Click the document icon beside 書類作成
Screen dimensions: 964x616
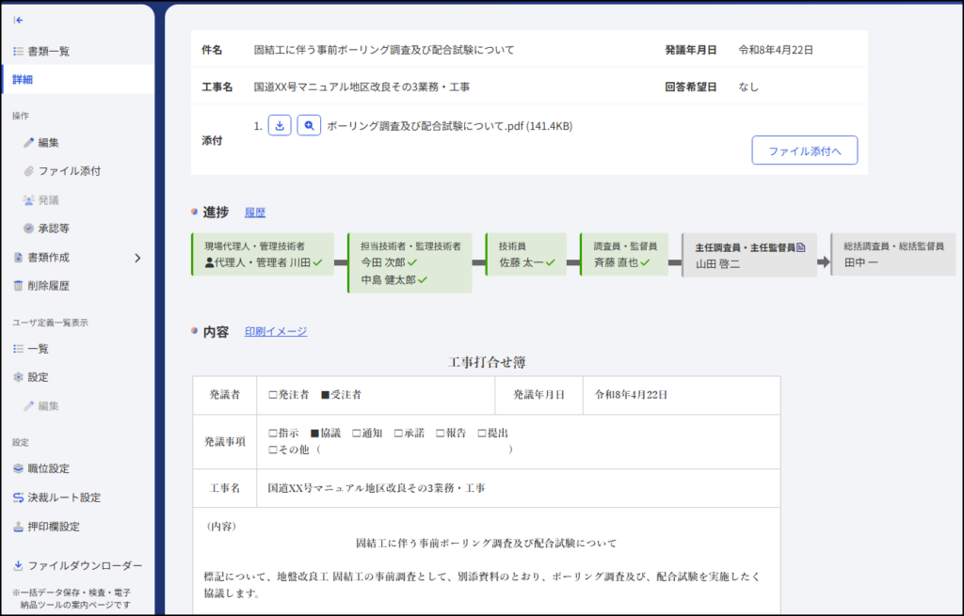pyautogui.click(x=19, y=258)
